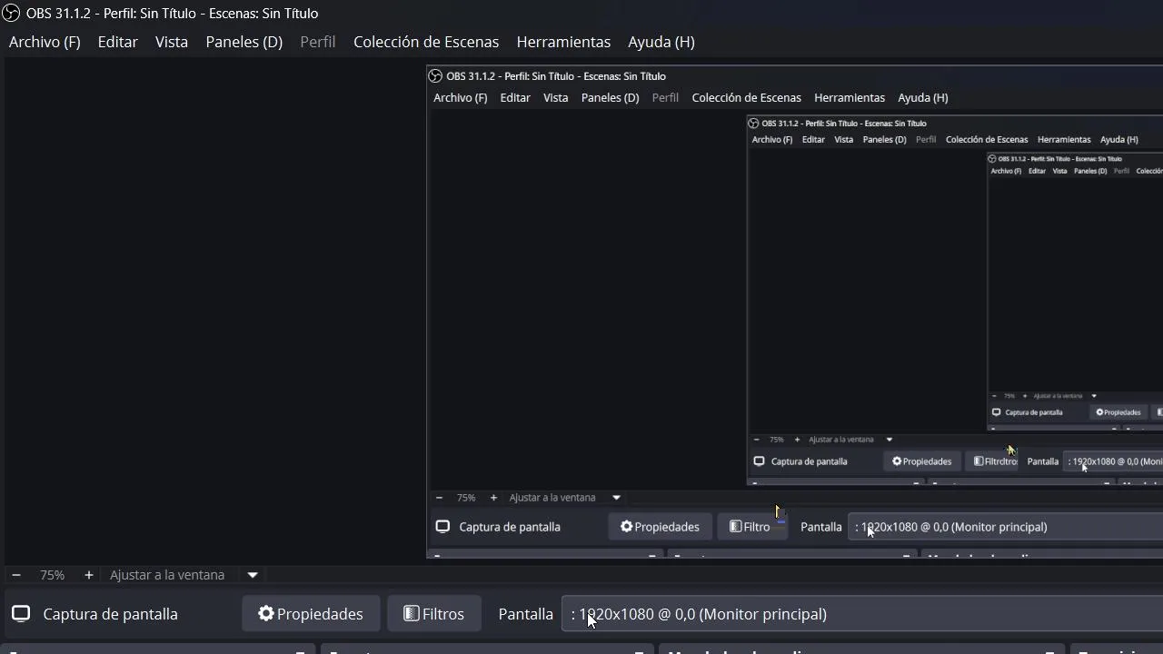Zoom in preview with main plus icon
Image resolution: width=1163 pixels, height=654 pixels.
[x=88, y=575]
